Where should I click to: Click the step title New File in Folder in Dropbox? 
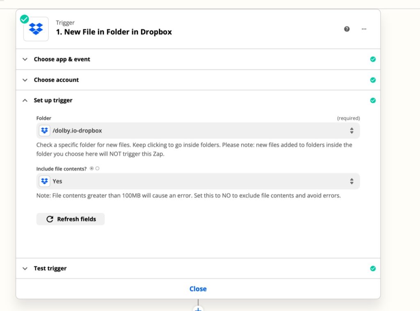pyautogui.click(x=114, y=32)
